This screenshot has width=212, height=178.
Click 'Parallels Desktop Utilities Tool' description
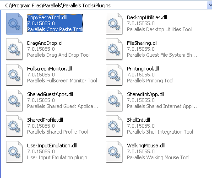[159, 29]
